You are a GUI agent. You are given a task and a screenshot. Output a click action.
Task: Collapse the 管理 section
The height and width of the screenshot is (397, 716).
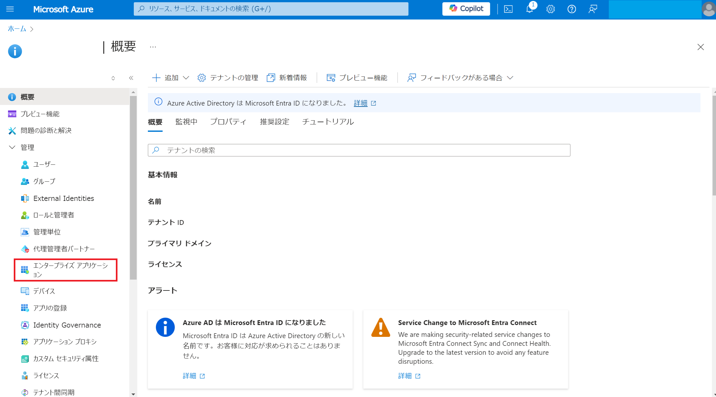(12, 147)
